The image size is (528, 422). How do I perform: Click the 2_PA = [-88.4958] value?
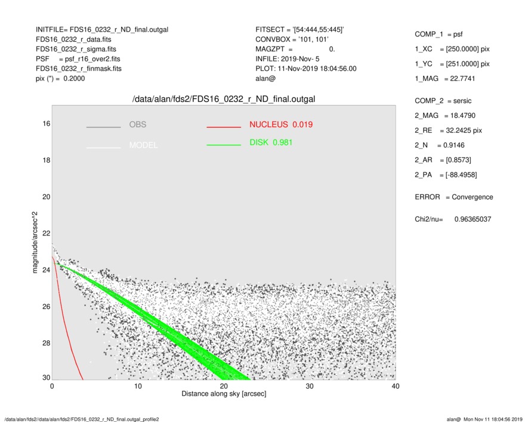point(446,175)
